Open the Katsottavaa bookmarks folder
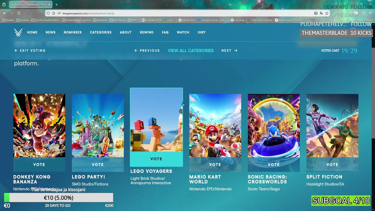The image size is (375, 211). coord(118,20)
